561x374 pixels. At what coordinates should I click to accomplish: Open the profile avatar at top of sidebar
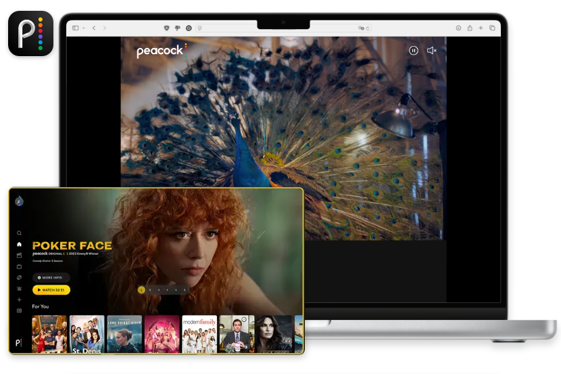pyautogui.click(x=19, y=201)
